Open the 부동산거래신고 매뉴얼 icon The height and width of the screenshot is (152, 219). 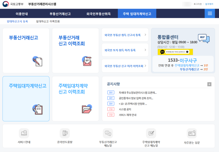tap(108, 133)
